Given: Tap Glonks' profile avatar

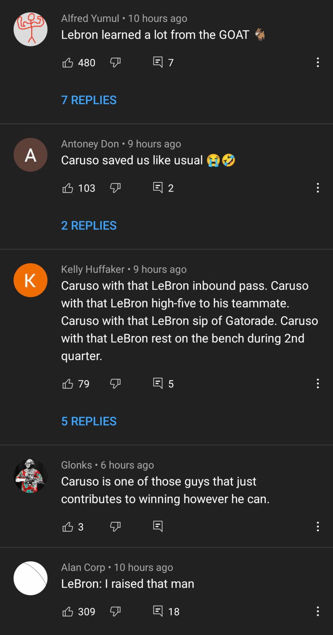Looking at the screenshot, I should click(30, 476).
